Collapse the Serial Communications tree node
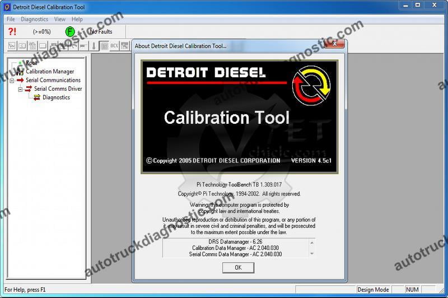This screenshot has height=298, width=448. tap(12, 81)
